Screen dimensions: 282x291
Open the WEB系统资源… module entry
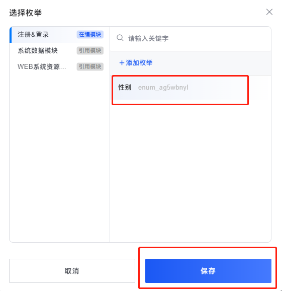[x=60, y=66]
